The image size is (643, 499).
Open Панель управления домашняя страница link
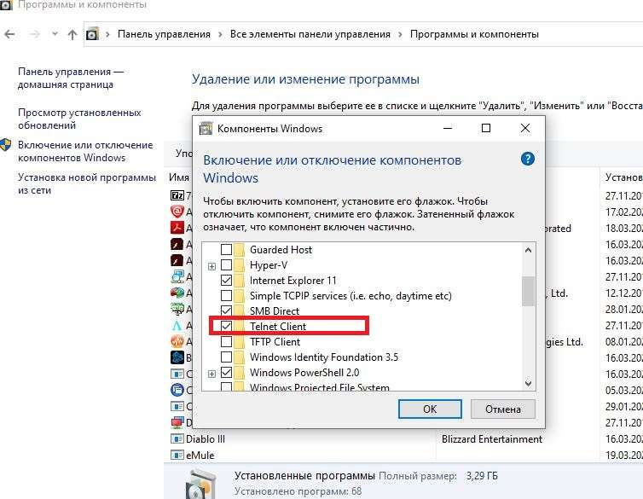coord(71,78)
